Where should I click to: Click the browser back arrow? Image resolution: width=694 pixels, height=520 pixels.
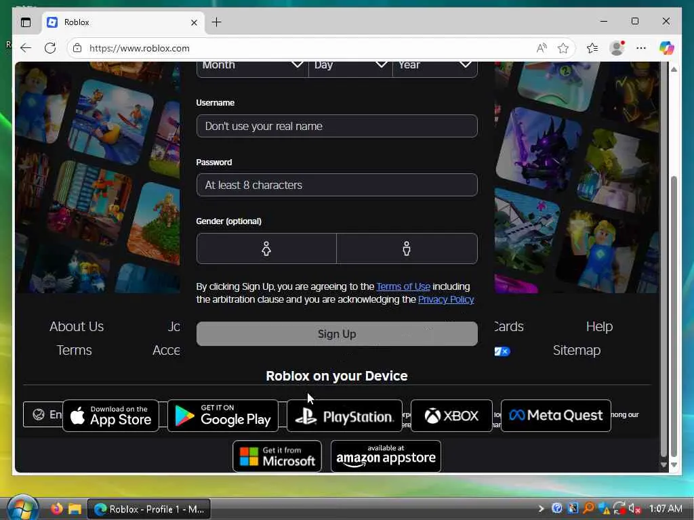[x=26, y=48]
